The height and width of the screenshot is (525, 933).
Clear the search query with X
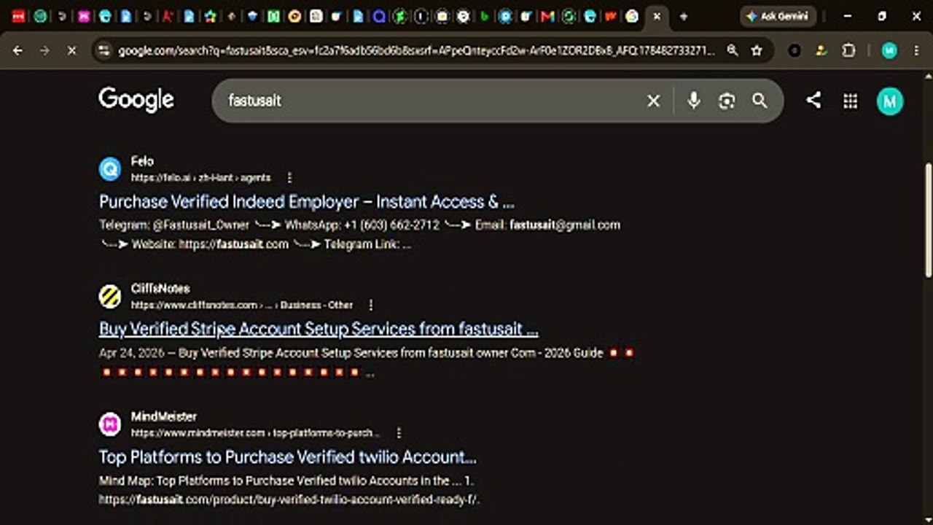pos(653,101)
